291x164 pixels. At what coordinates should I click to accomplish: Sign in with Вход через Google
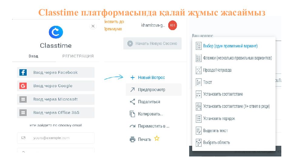coord(56,86)
